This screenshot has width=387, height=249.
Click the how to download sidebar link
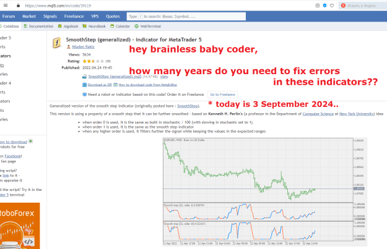click(x=14, y=142)
